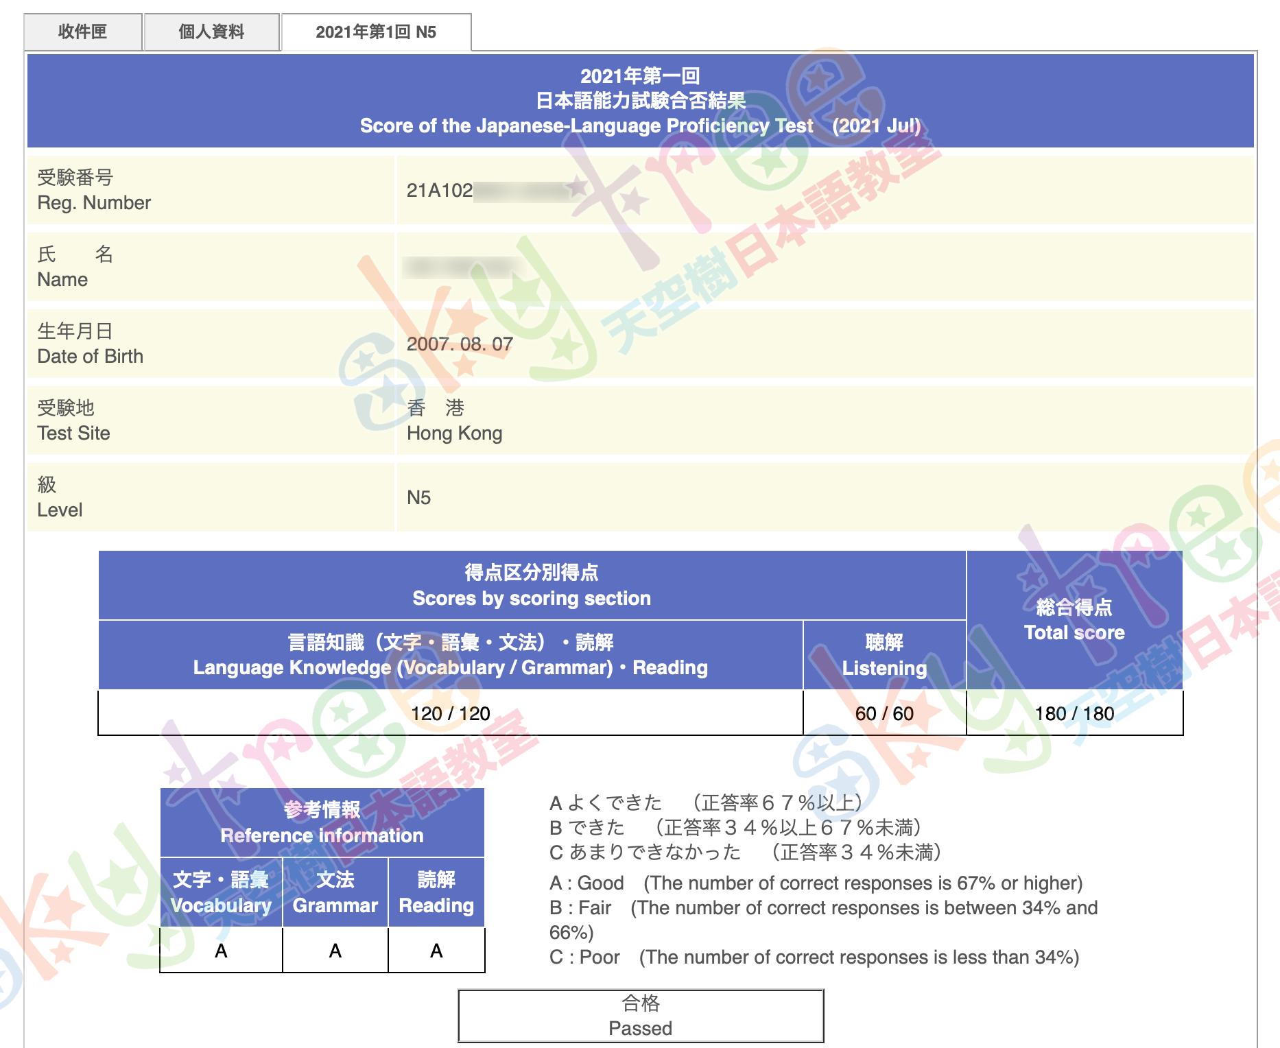Select the 2021年第1回 N5 tab

(x=376, y=32)
